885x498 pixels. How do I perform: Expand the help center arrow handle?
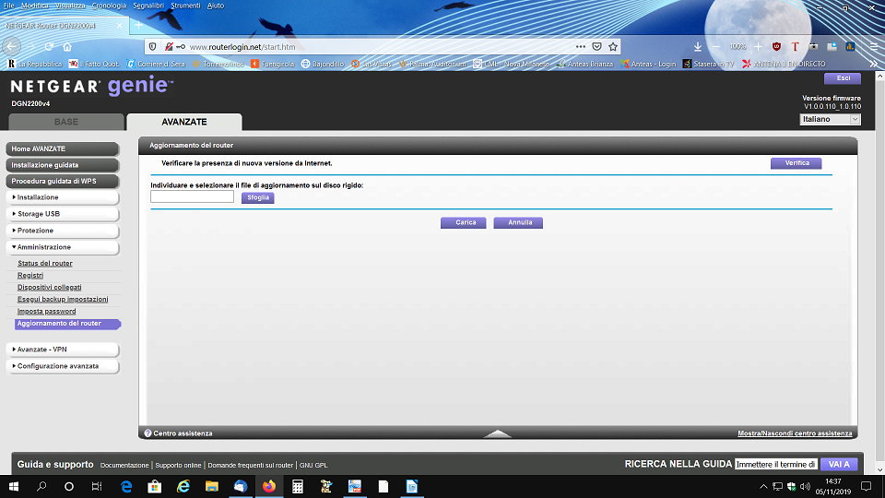[x=497, y=433]
